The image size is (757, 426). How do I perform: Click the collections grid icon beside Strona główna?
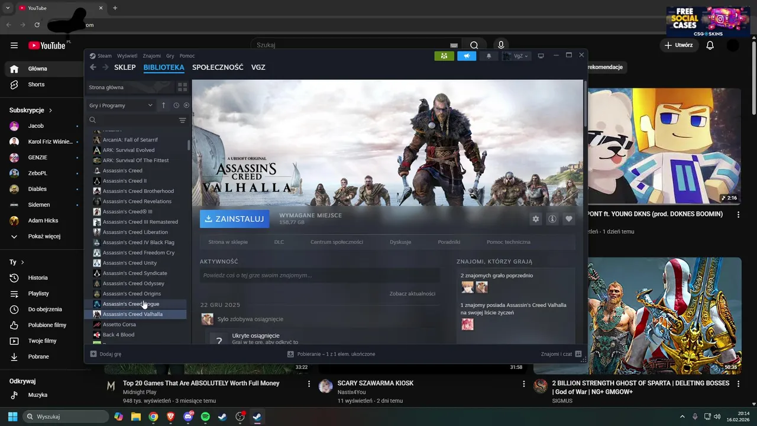pyautogui.click(x=182, y=87)
